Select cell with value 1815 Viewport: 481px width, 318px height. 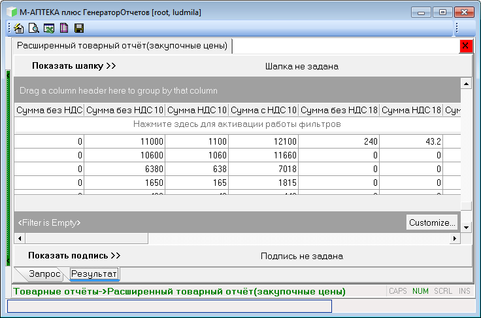pyautogui.click(x=263, y=183)
